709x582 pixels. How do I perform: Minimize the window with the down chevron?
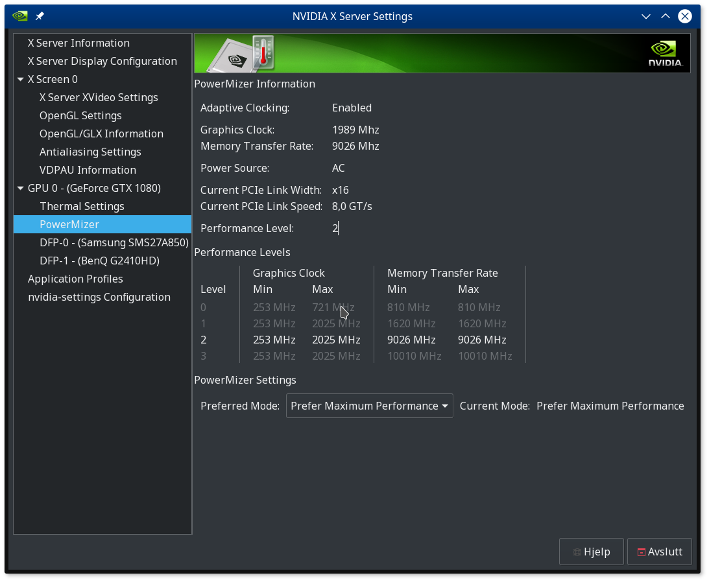pos(645,16)
